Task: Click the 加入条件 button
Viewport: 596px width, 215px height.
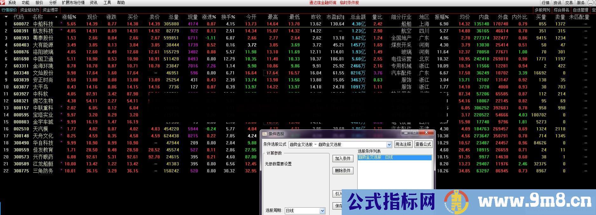Action: tap(343, 159)
